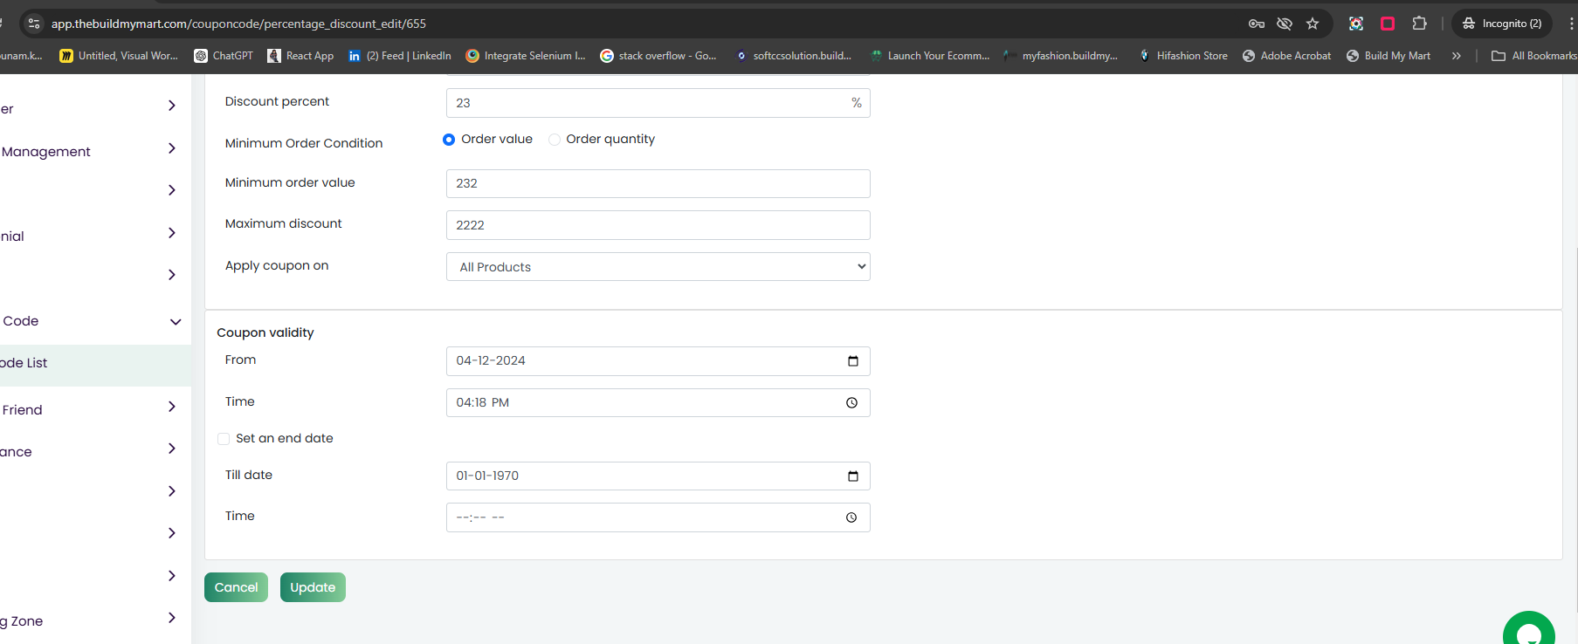Click the Discount percent field showing 23

click(x=658, y=103)
